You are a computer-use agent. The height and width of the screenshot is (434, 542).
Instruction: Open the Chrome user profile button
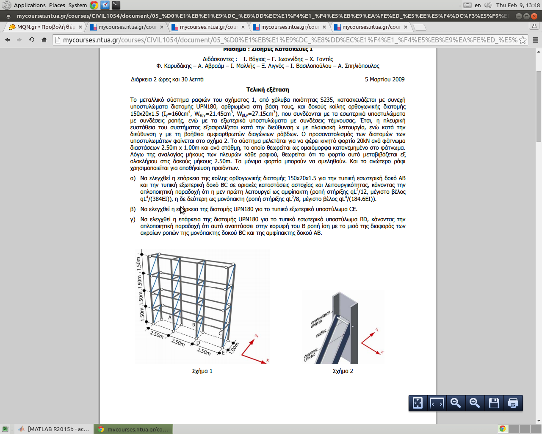pos(534,26)
